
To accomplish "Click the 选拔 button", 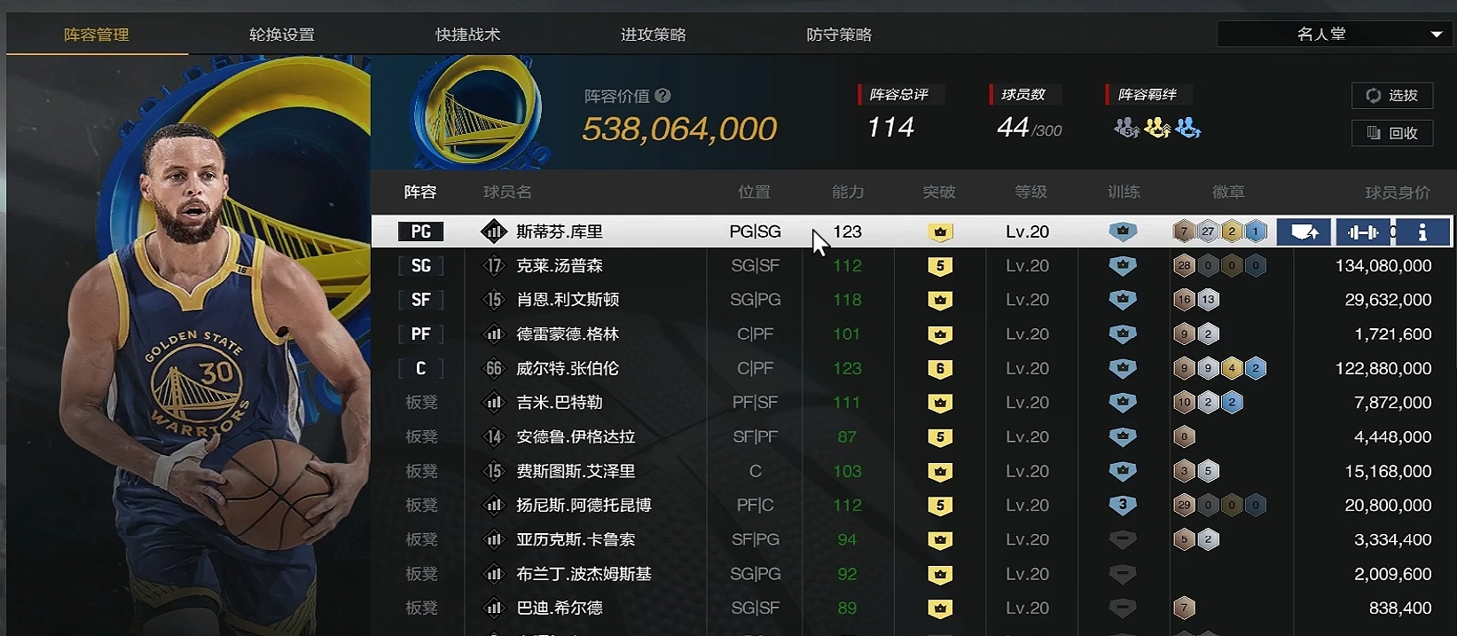I will [x=1392, y=95].
